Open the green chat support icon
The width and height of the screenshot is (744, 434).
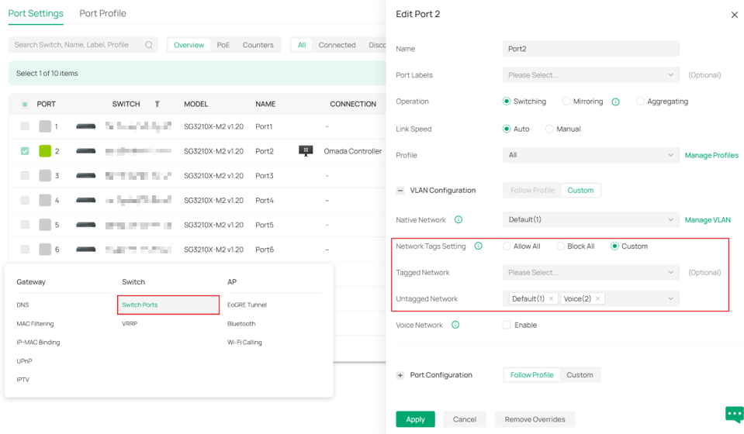pyautogui.click(x=734, y=414)
